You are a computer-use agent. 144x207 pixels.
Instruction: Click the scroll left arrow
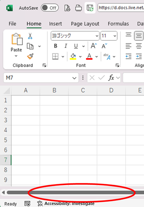click(x=3, y=192)
